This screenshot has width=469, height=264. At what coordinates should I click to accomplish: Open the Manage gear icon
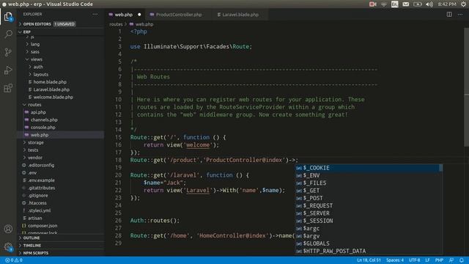point(8,246)
